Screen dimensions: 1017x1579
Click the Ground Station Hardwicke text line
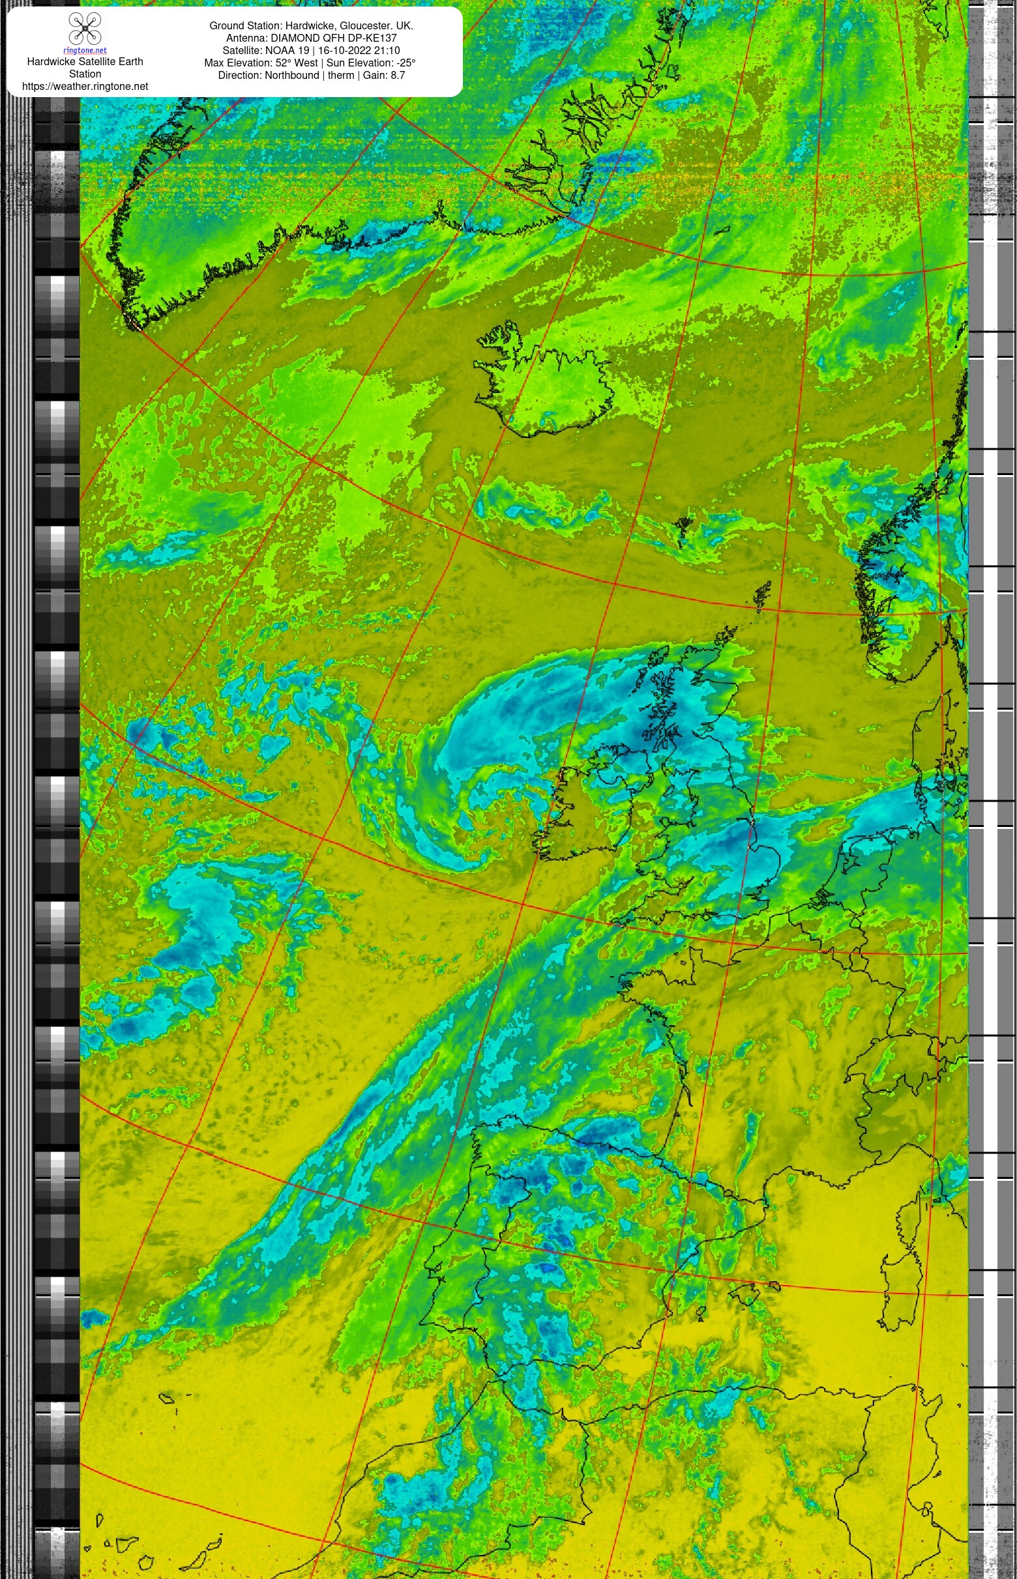[311, 26]
